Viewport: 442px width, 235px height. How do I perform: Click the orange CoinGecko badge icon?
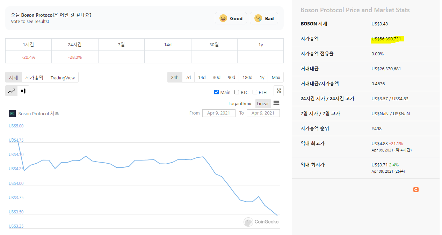[x=416, y=190]
